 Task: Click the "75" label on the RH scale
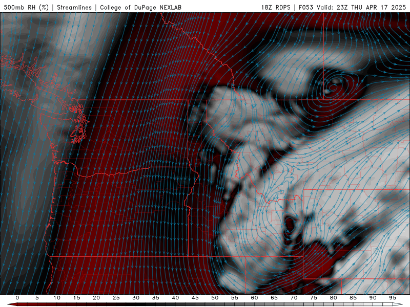(x=314, y=298)
